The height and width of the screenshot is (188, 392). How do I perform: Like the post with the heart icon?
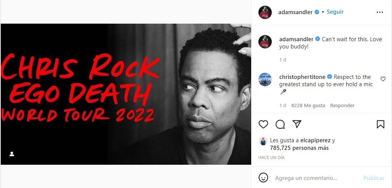[263, 124]
